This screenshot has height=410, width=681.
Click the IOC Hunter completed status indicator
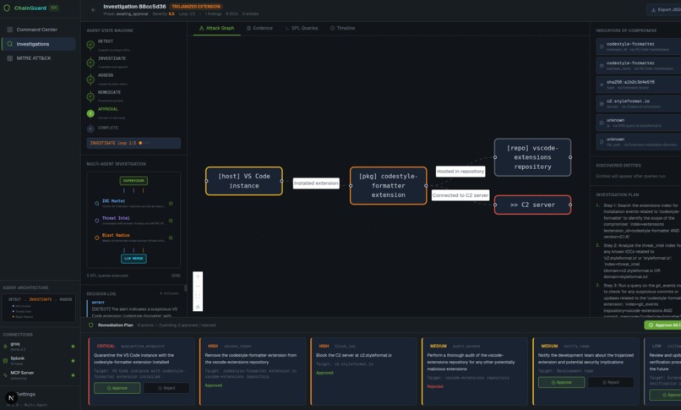click(x=171, y=203)
